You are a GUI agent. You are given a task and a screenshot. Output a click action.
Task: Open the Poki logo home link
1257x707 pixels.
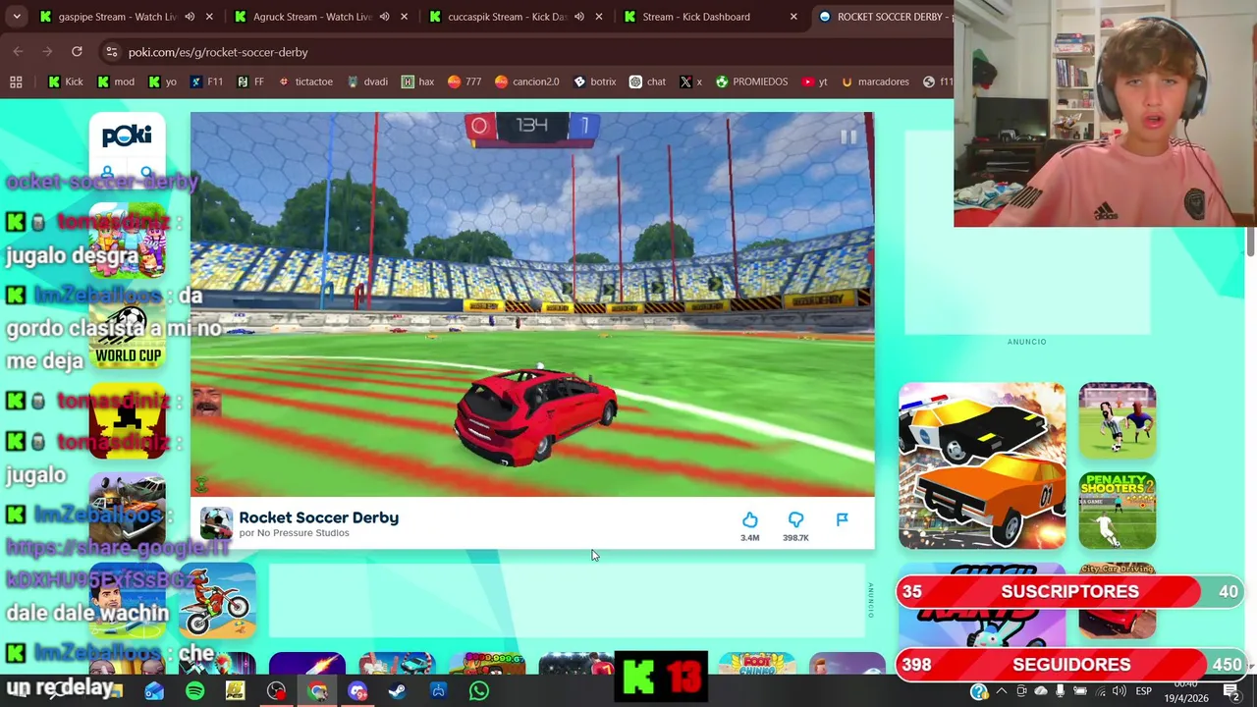[x=127, y=136]
